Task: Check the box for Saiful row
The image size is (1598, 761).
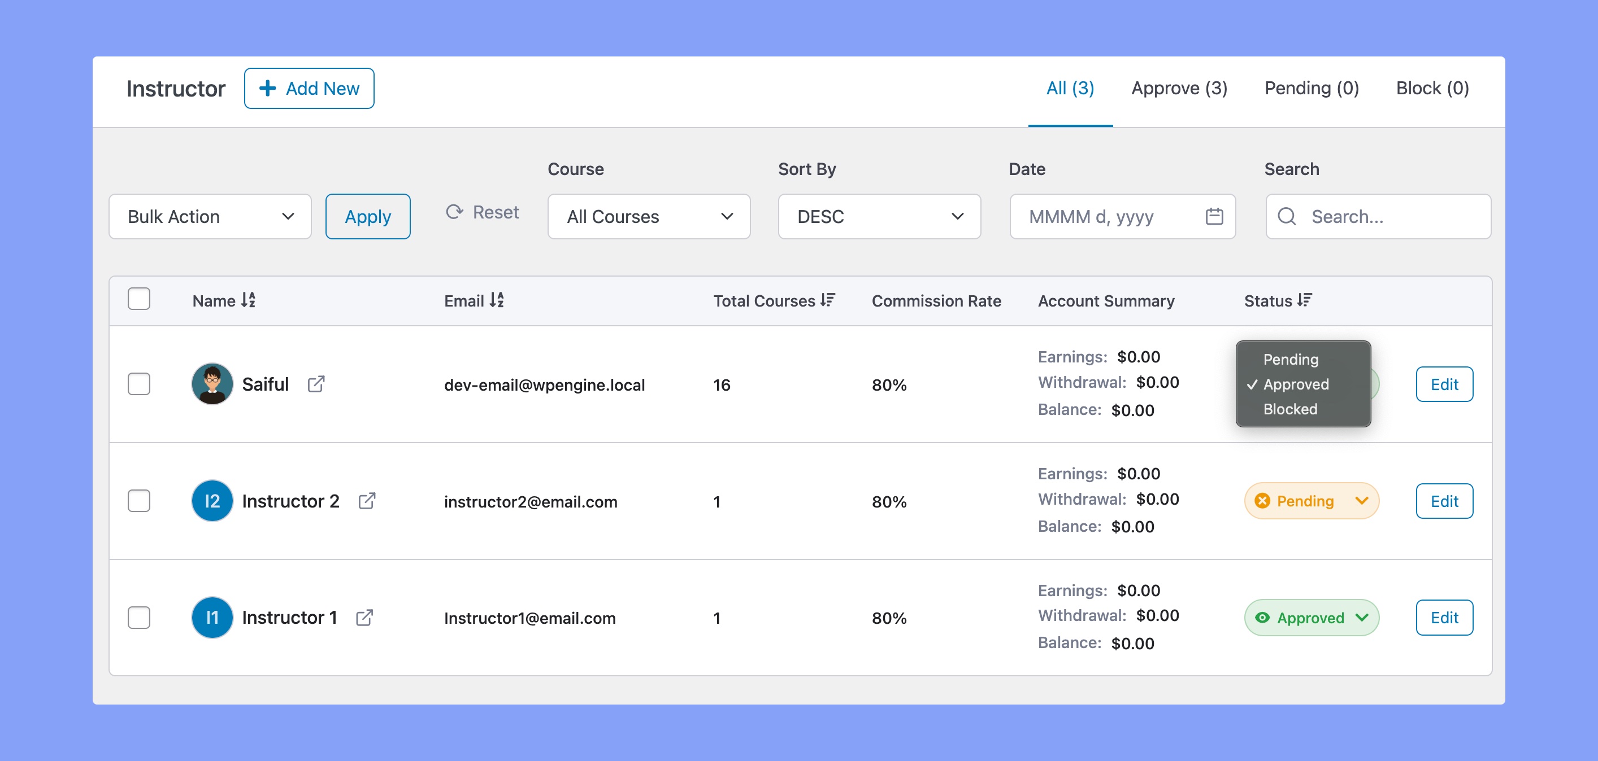Action: click(139, 384)
